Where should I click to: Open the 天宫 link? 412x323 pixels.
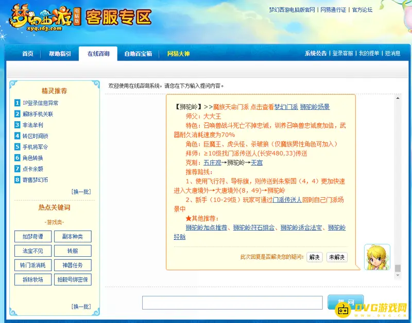pyautogui.click(x=256, y=163)
